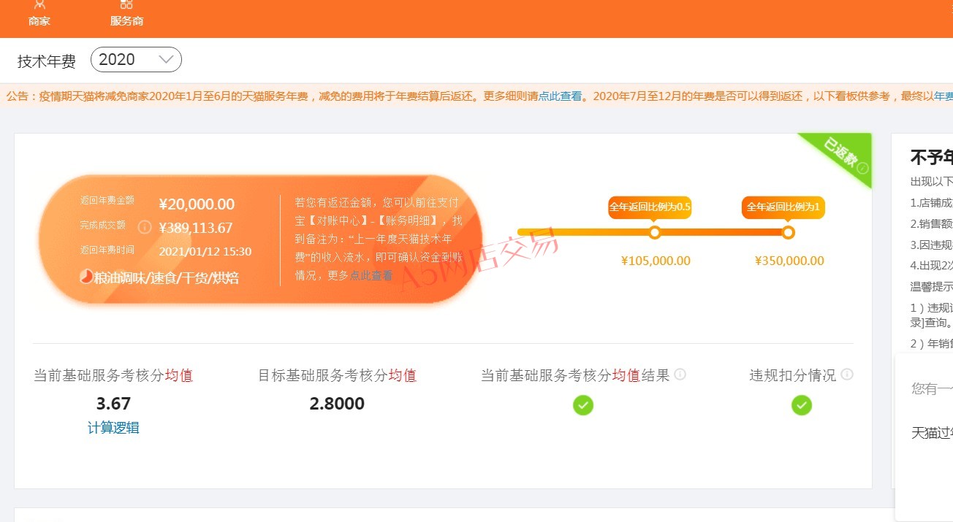Switch to the 服务商 tab
Image resolution: width=953 pixels, height=522 pixels.
pyautogui.click(x=126, y=21)
